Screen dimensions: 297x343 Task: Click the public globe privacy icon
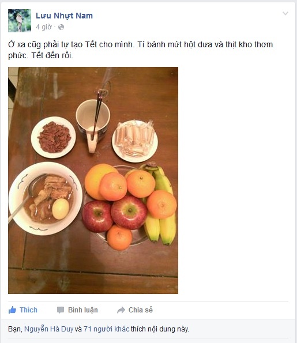[61, 27]
